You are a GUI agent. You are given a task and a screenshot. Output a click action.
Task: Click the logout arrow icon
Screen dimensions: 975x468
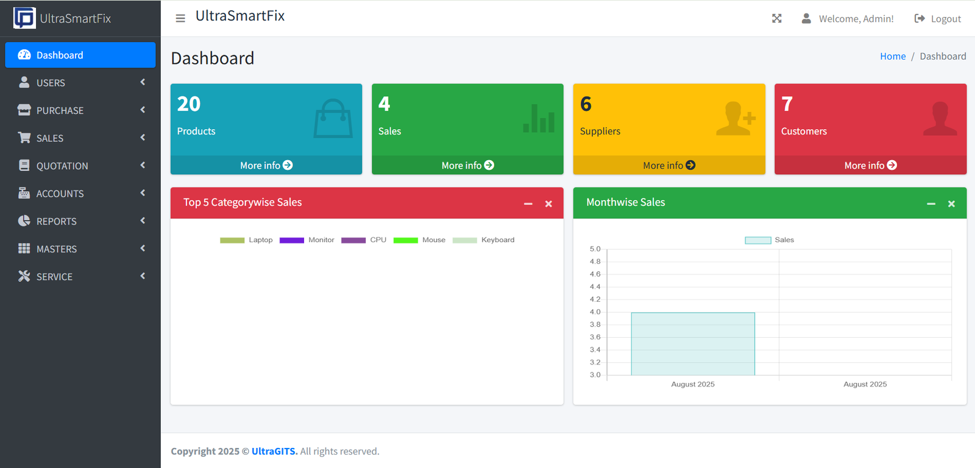point(920,18)
